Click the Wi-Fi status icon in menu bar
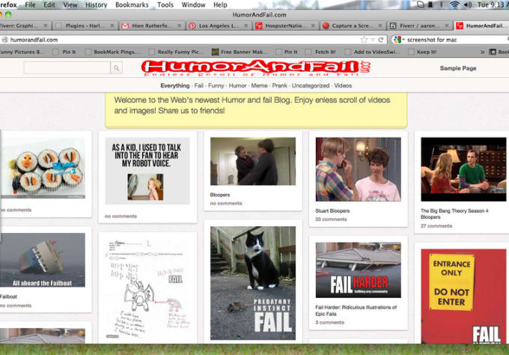Image resolution: width=509 pixels, height=355 pixels. pos(455,4)
